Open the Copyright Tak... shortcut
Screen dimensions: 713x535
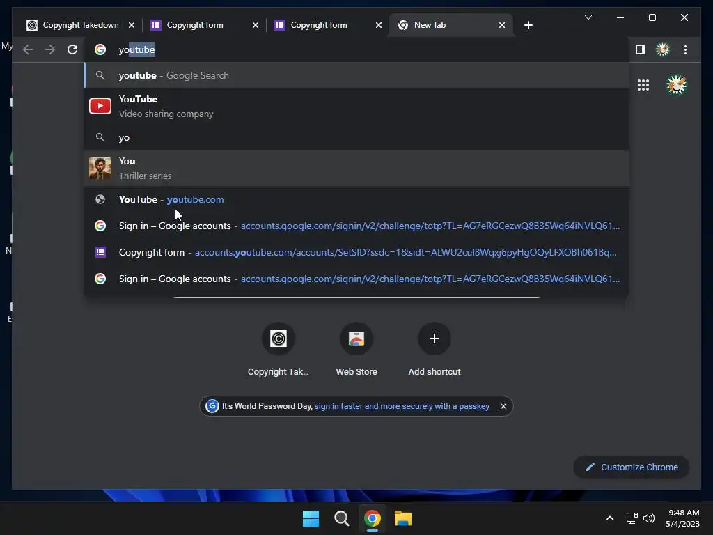click(x=279, y=350)
